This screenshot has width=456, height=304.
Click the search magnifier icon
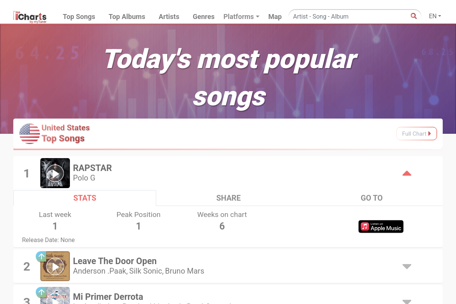(414, 16)
